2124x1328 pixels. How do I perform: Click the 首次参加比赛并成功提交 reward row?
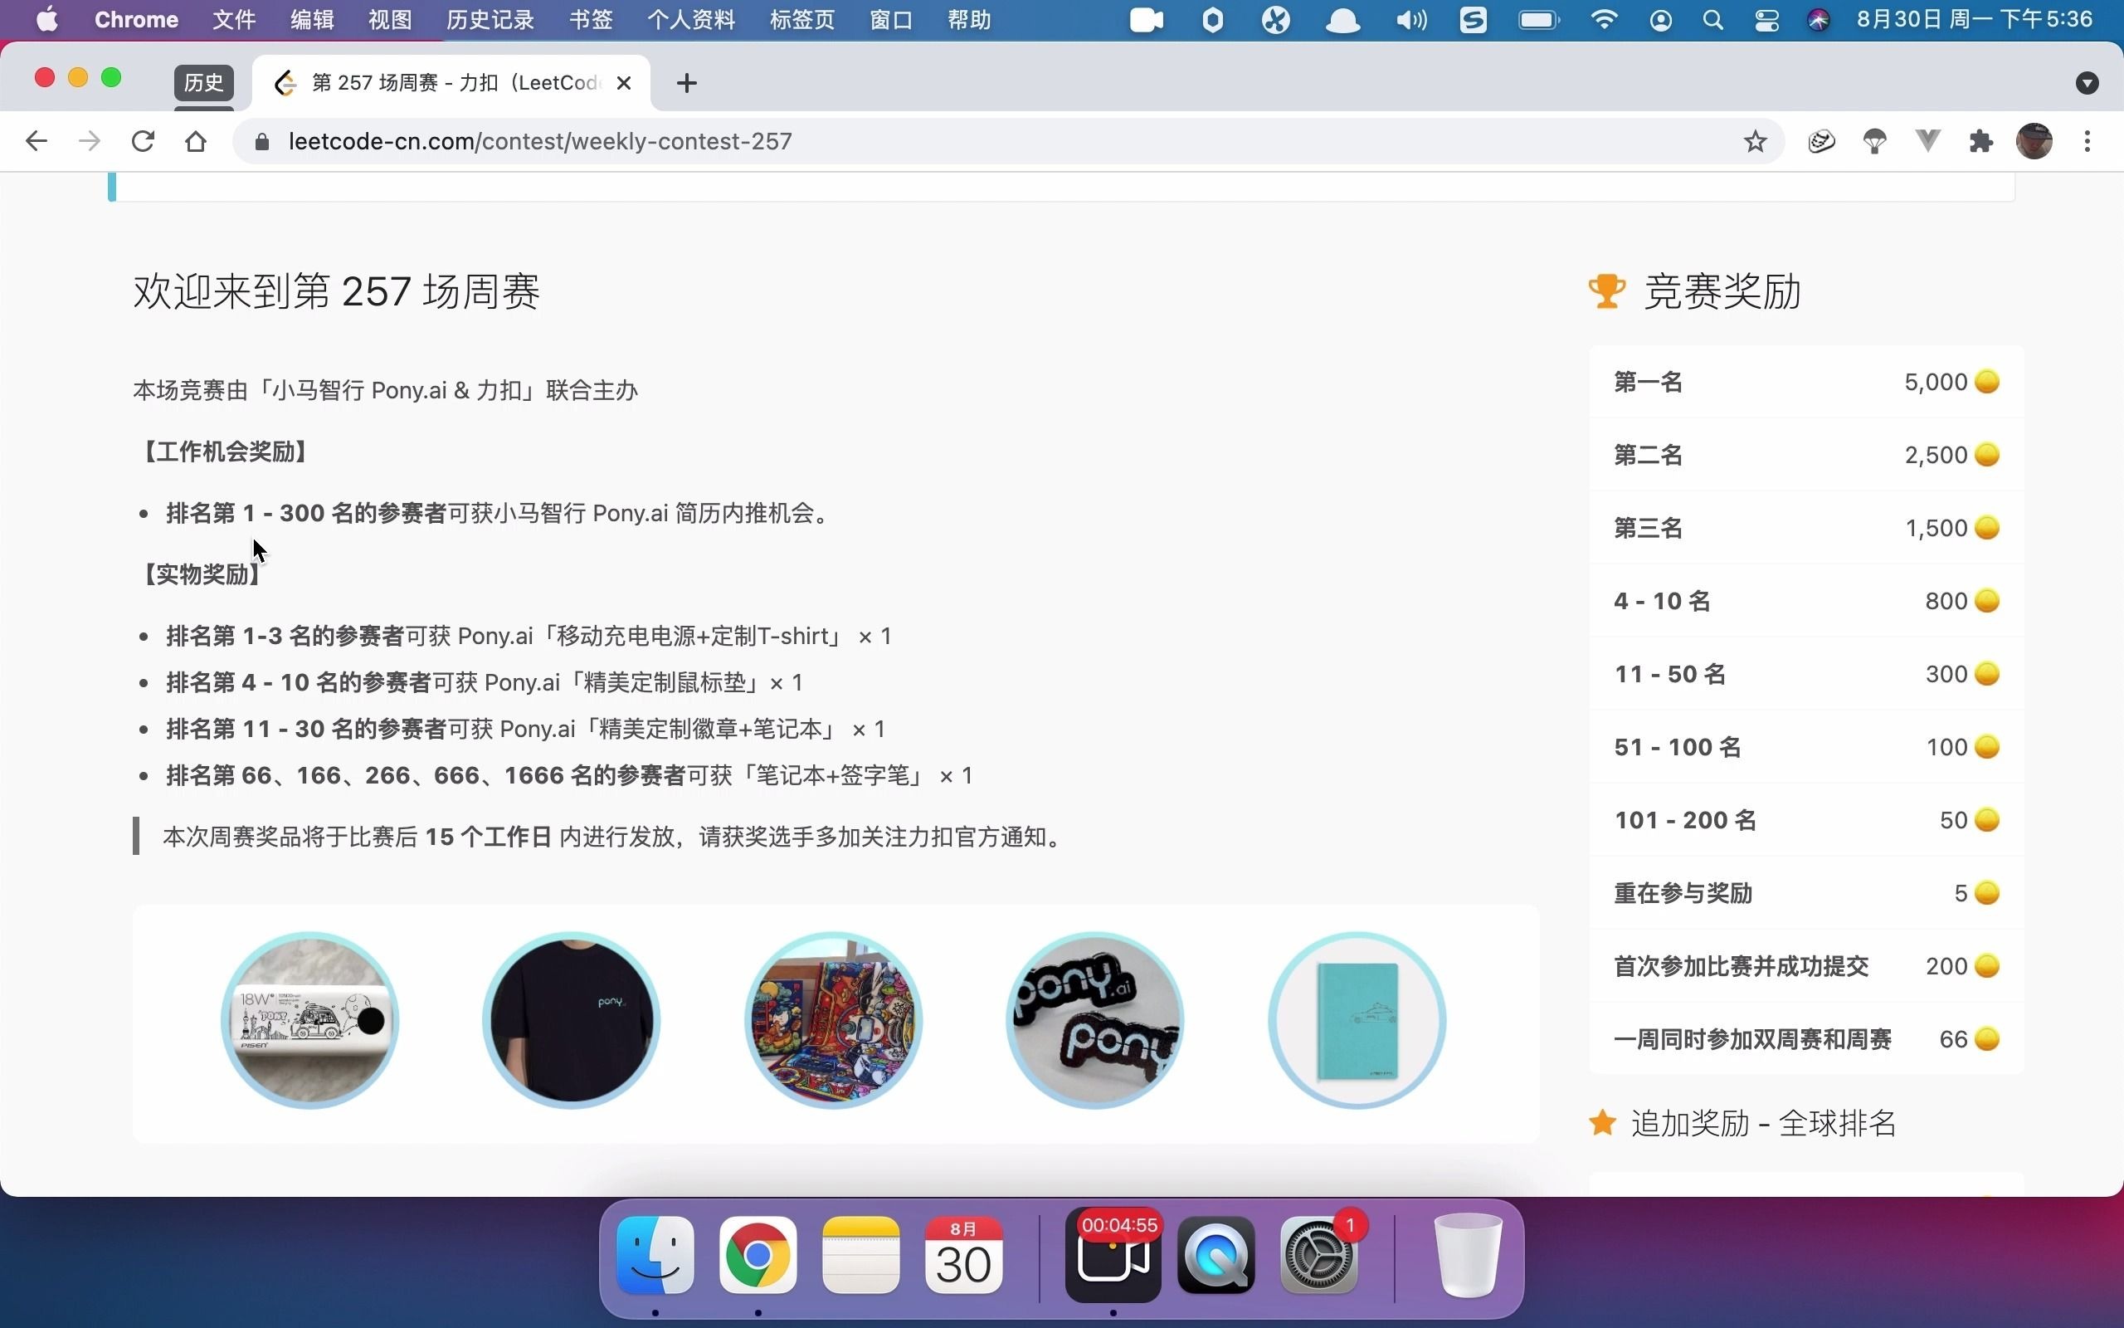tap(1806, 966)
